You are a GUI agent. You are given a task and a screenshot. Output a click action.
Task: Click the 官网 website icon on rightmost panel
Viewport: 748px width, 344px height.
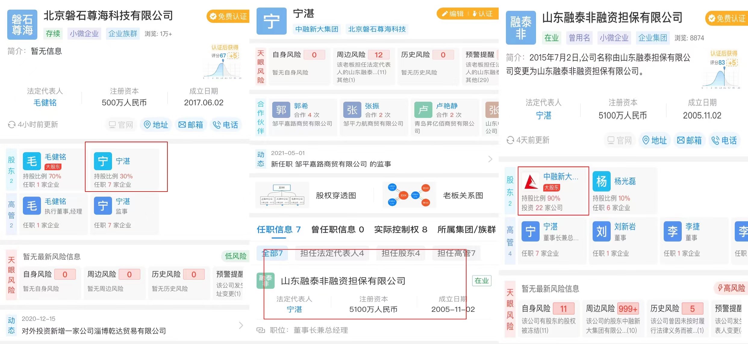[x=619, y=140]
